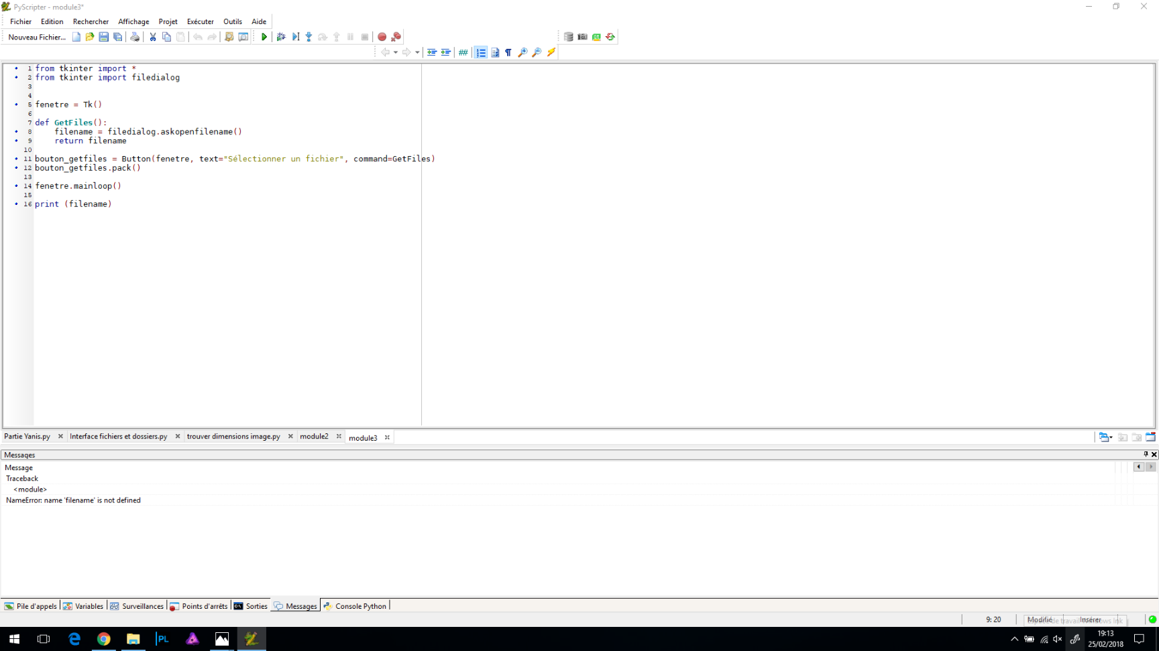This screenshot has height=651, width=1159.
Task: Click the Nouveau Fichier... button
Action: pos(36,37)
